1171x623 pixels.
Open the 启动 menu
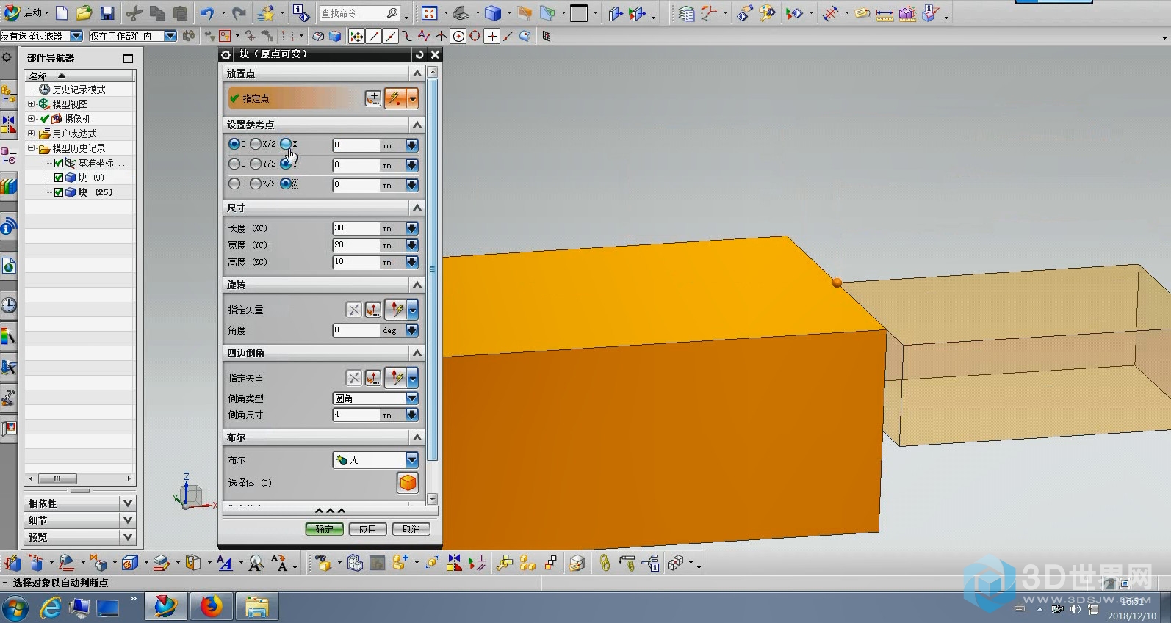pyautogui.click(x=27, y=13)
